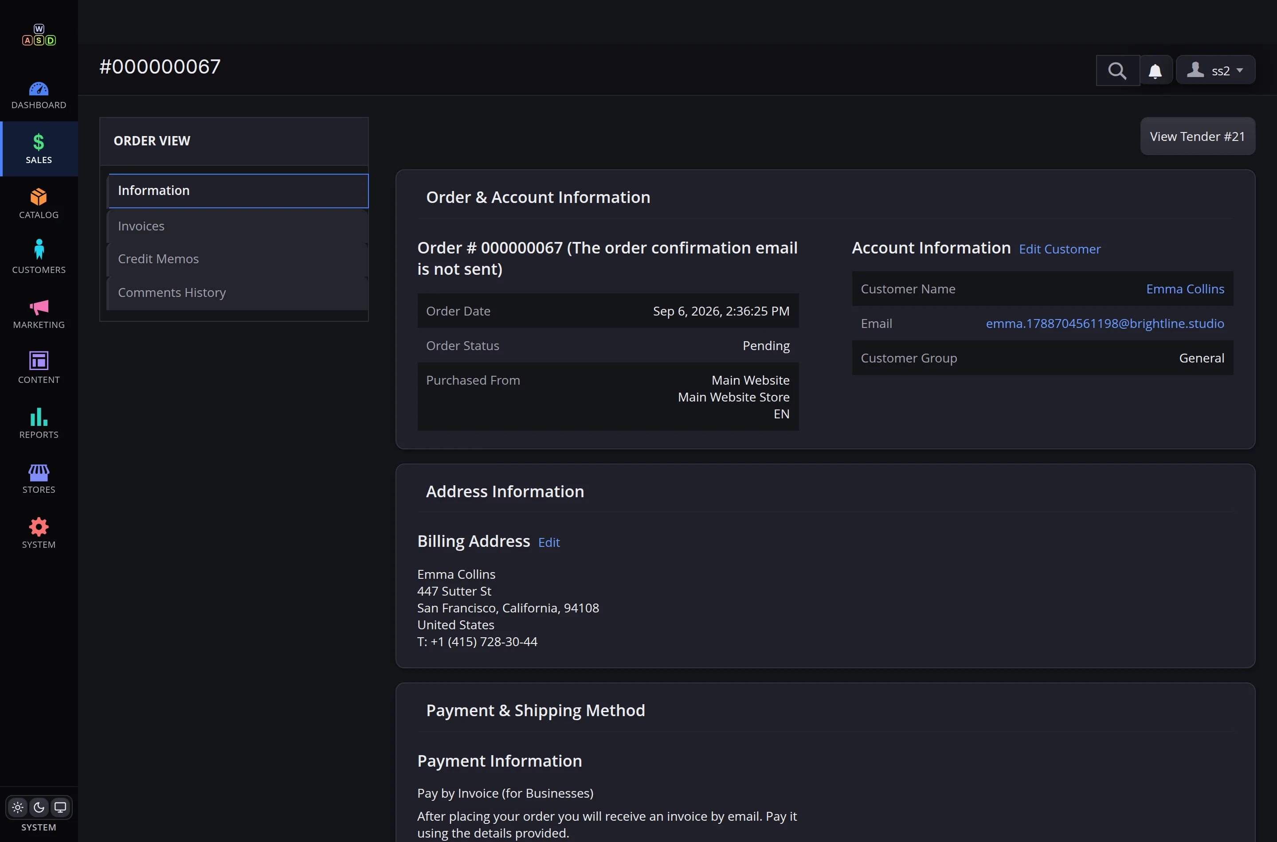Open the Stores menu

coord(39,479)
